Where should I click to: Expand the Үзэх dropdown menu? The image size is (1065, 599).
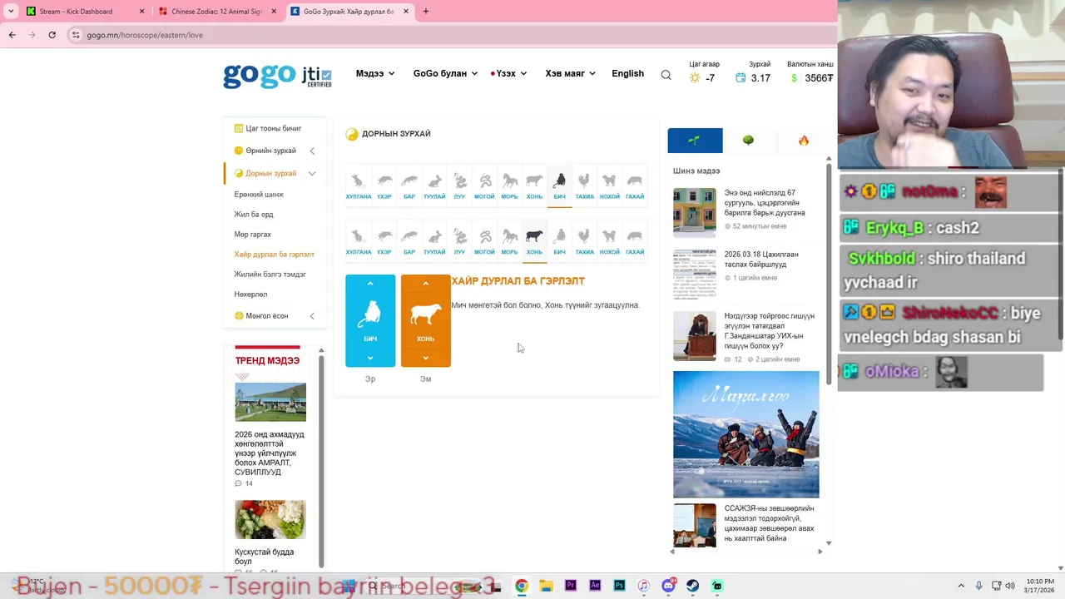click(509, 73)
